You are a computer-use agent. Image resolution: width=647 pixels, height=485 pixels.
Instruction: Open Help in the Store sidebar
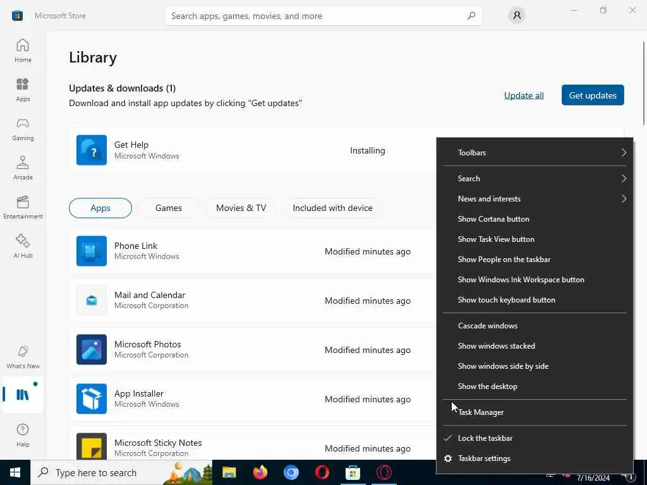point(23,435)
